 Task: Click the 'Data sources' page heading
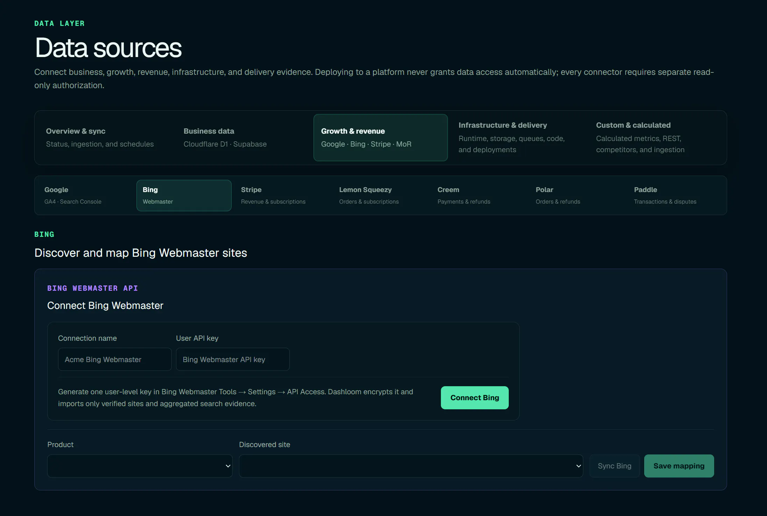coord(108,48)
